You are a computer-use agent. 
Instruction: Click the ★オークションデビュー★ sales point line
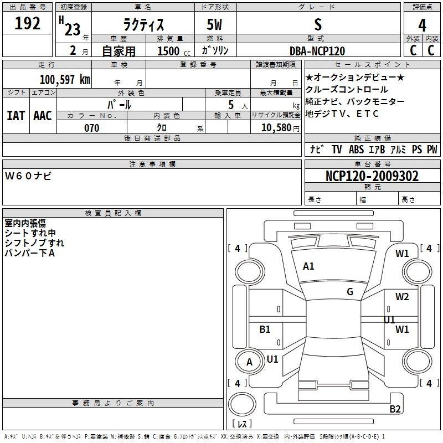355,78
